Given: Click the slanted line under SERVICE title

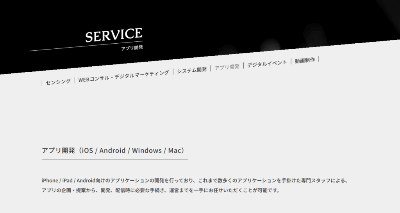Looking at the screenshot, I should click(86, 46).
